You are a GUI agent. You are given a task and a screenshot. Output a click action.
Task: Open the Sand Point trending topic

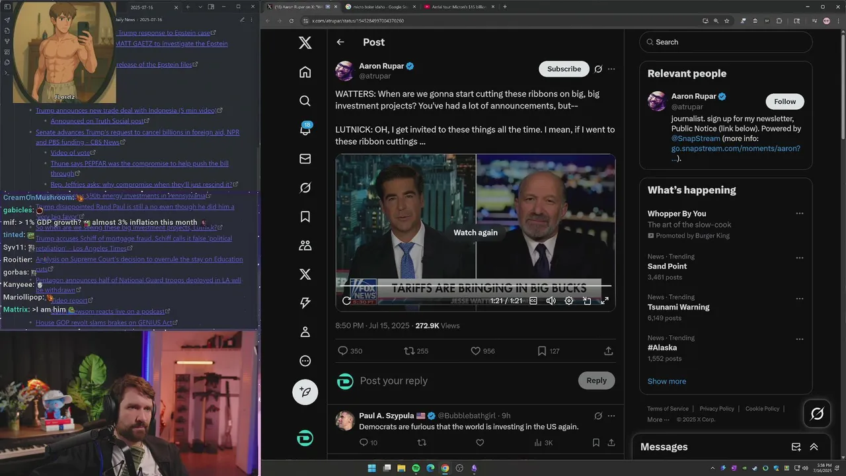tap(667, 266)
